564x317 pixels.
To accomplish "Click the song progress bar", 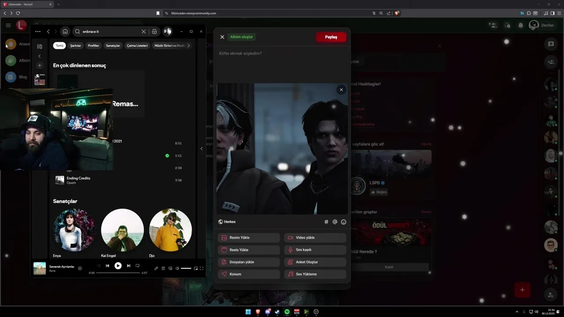I will pos(118,273).
